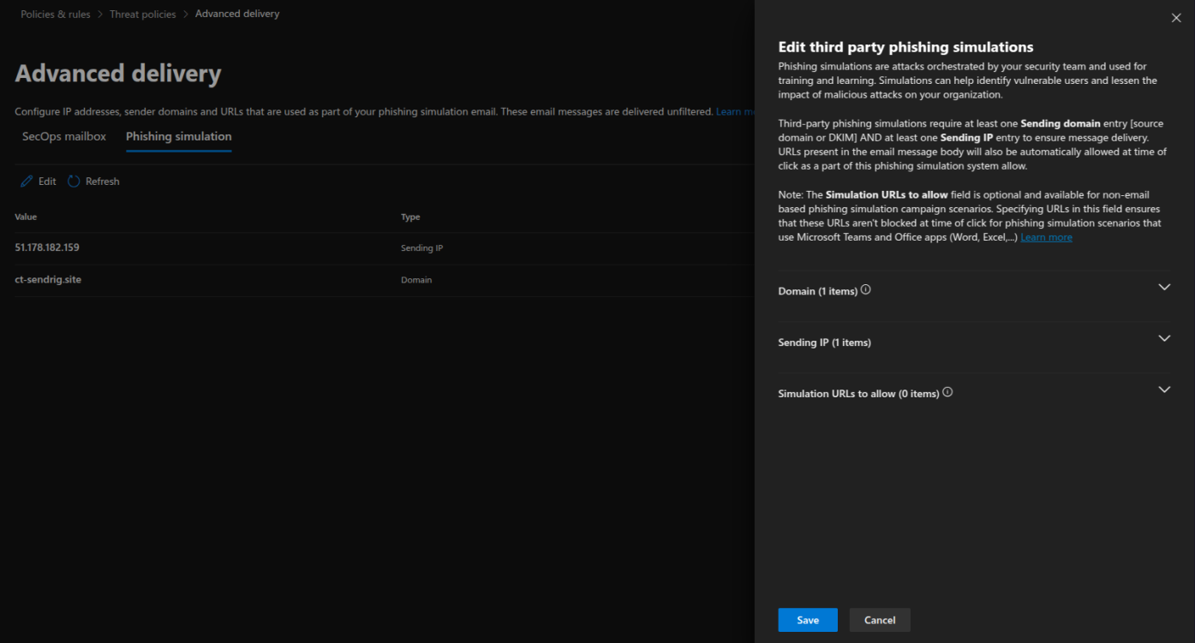The image size is (1195, 643).
Task: Go to Policies & rules breadcrumb
Action: point(56,15)
